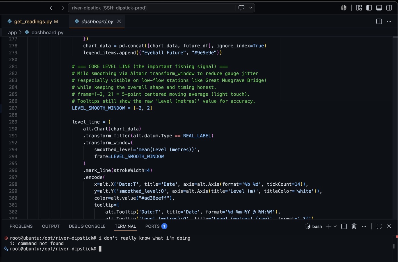Click the river-dipstick command center search box

point(152,8)
